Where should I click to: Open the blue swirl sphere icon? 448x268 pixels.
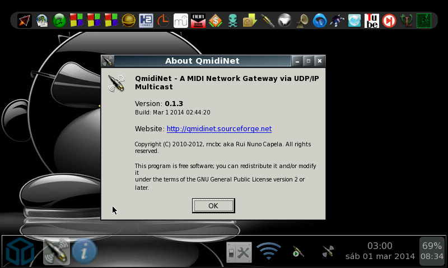[319, 21]
